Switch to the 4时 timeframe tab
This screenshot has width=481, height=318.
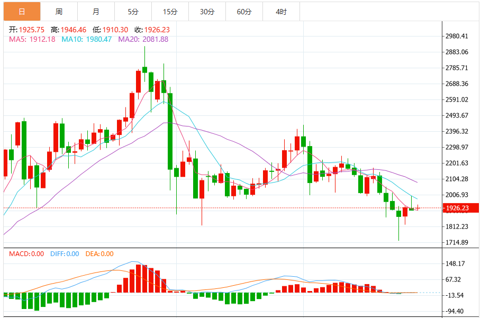pyautogui.click(x=282, y=12)
